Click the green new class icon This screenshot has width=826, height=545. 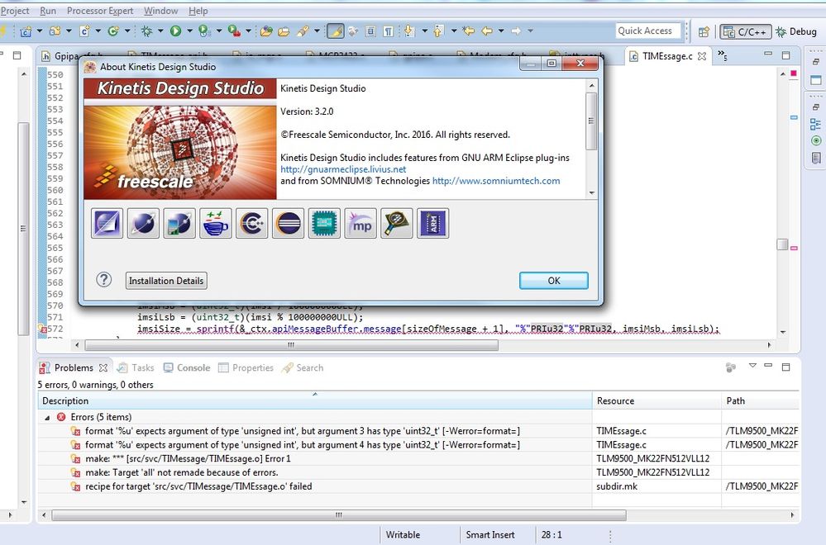point(113,31)
